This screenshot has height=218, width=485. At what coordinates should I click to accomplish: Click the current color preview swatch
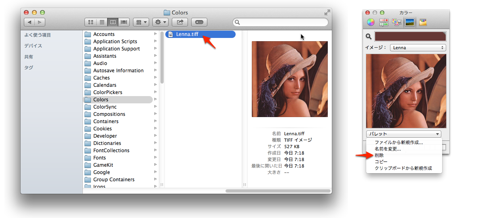(x=410, y=36)
